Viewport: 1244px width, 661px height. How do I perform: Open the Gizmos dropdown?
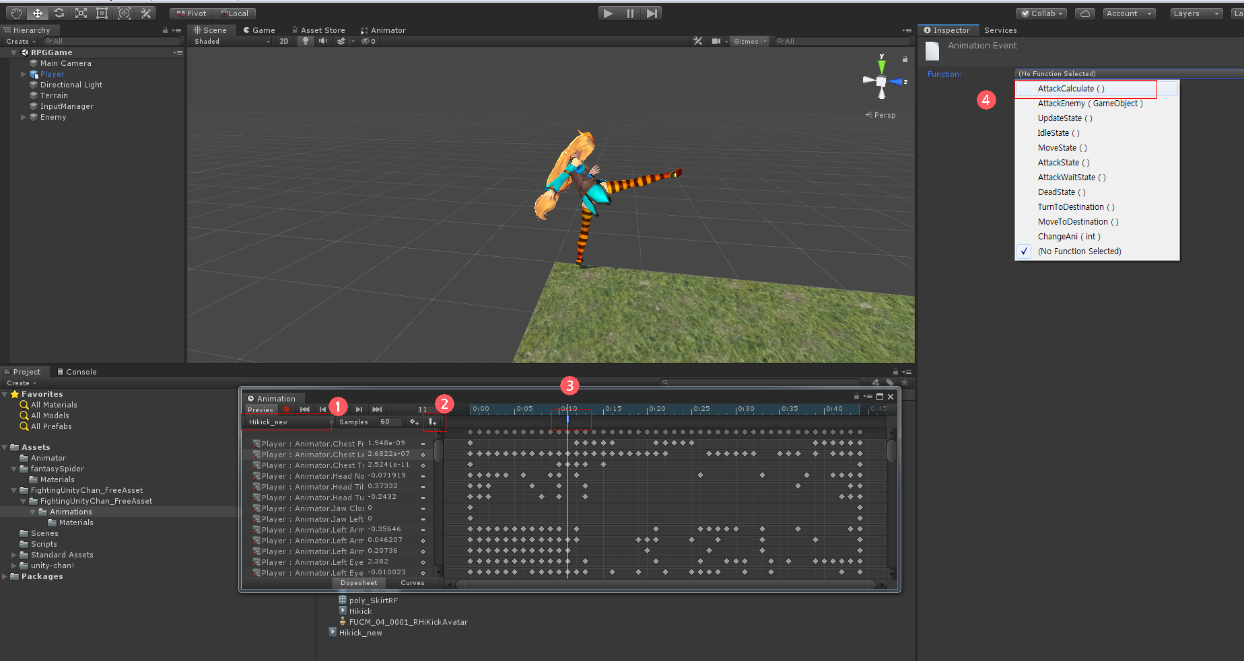click(749, 42)
